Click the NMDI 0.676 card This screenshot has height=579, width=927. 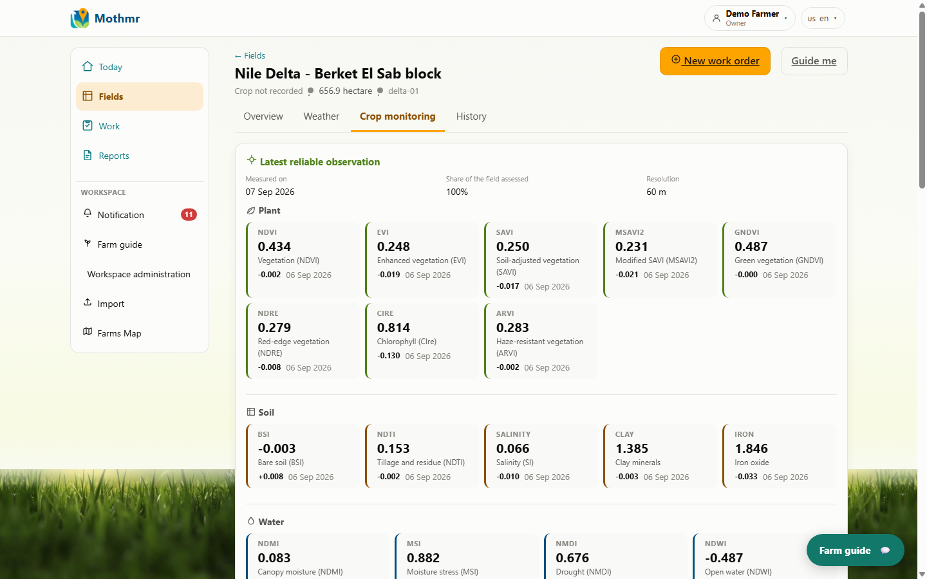(615, 556)
